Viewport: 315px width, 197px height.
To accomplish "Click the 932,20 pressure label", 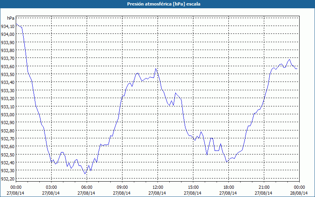I will click(x=8, y=178).
